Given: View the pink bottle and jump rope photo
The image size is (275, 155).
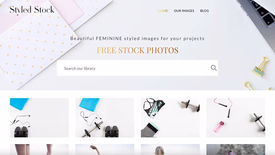Looking at the screenshot, I should [236, 118].
